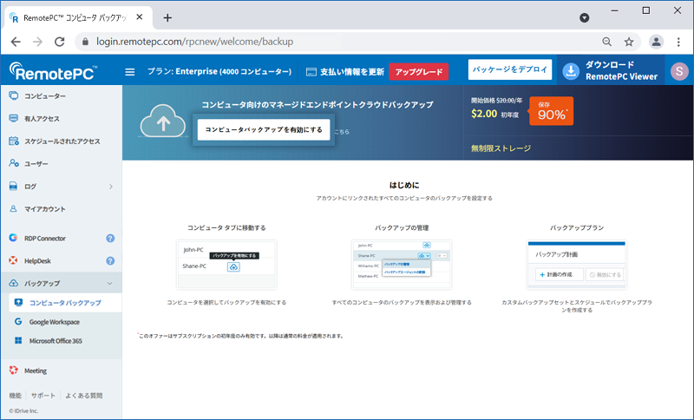This screenshot has height=420, width=694.
Task: Click the Meeting icon
Action: (x=13, y=370)
